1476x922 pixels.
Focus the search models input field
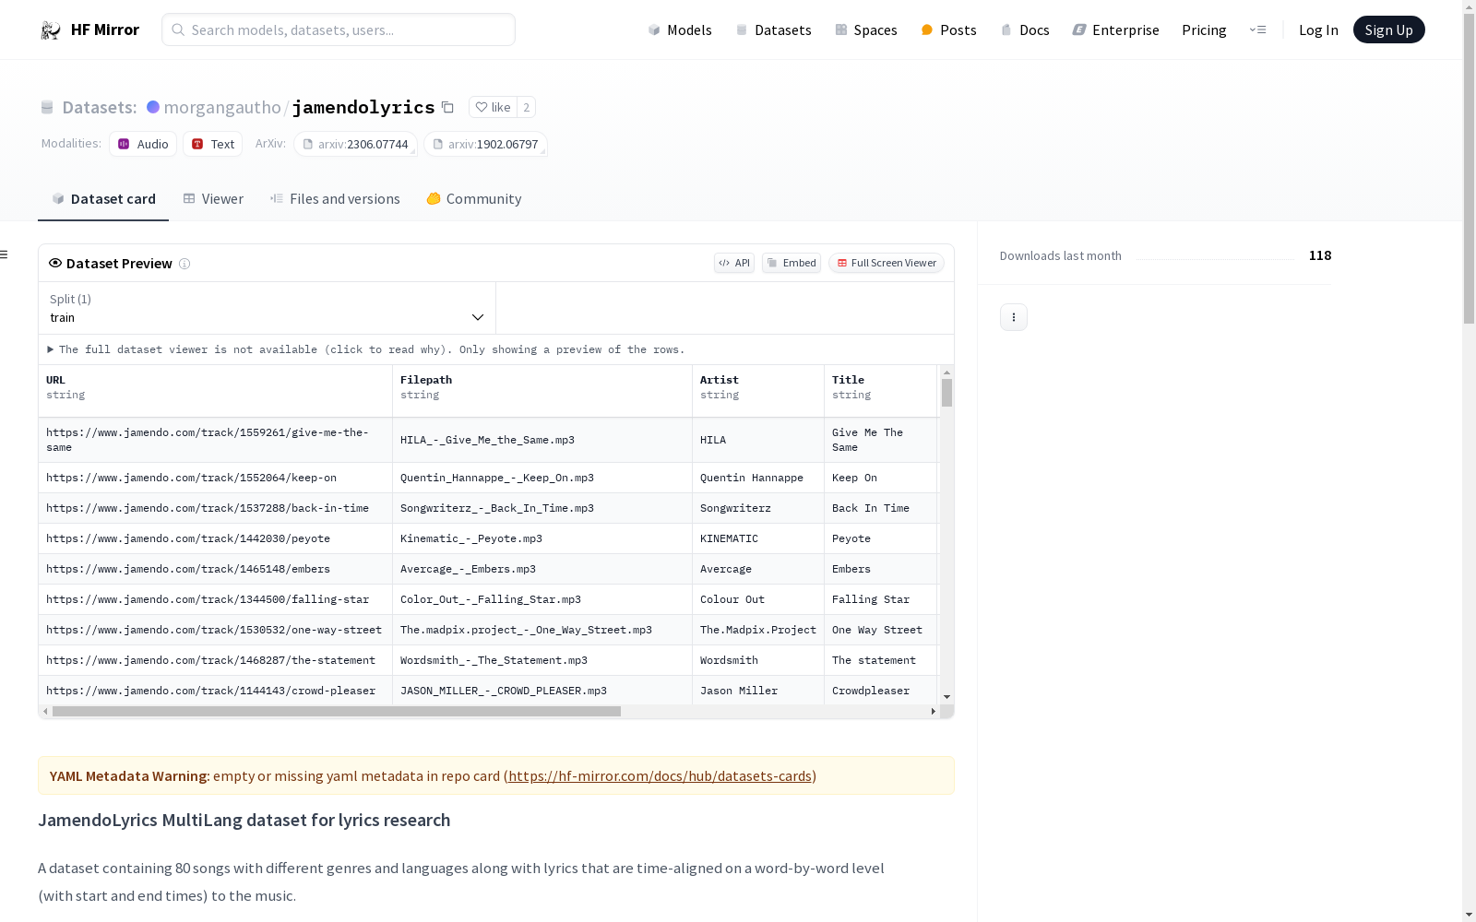(339, 30)
